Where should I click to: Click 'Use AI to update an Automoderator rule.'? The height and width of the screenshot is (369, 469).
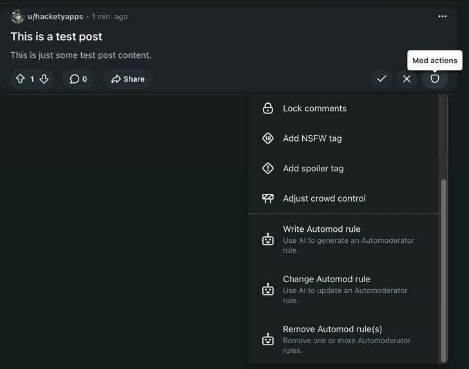click(345, 295)
